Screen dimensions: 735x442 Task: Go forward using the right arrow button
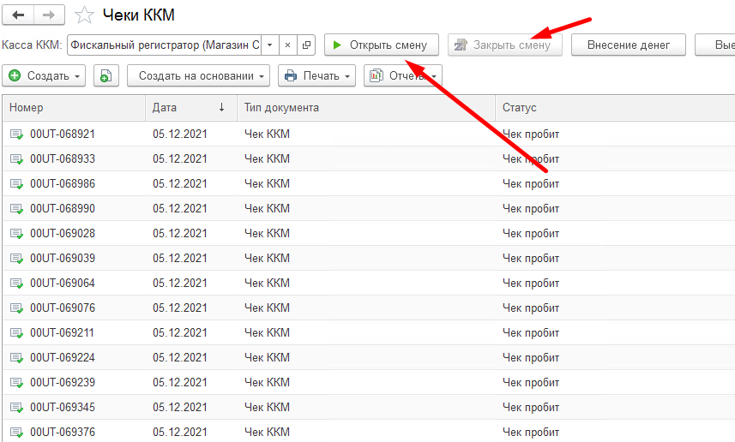click(x=49, y=15)
